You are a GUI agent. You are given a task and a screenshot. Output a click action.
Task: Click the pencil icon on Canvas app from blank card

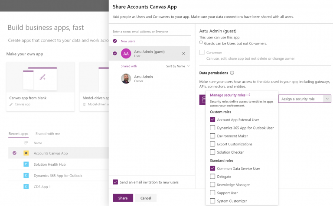(x=11, y=104)
